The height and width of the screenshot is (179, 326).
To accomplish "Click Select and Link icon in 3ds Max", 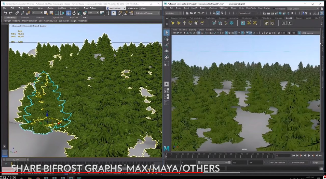I will [17, 13].
